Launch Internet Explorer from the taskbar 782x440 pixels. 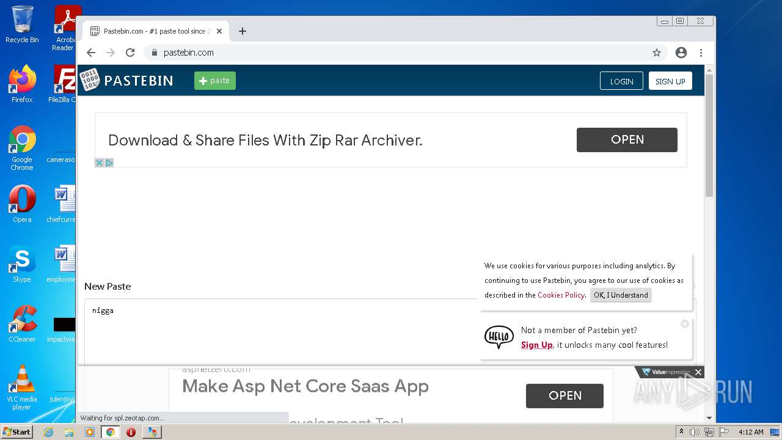coord(48,432)
